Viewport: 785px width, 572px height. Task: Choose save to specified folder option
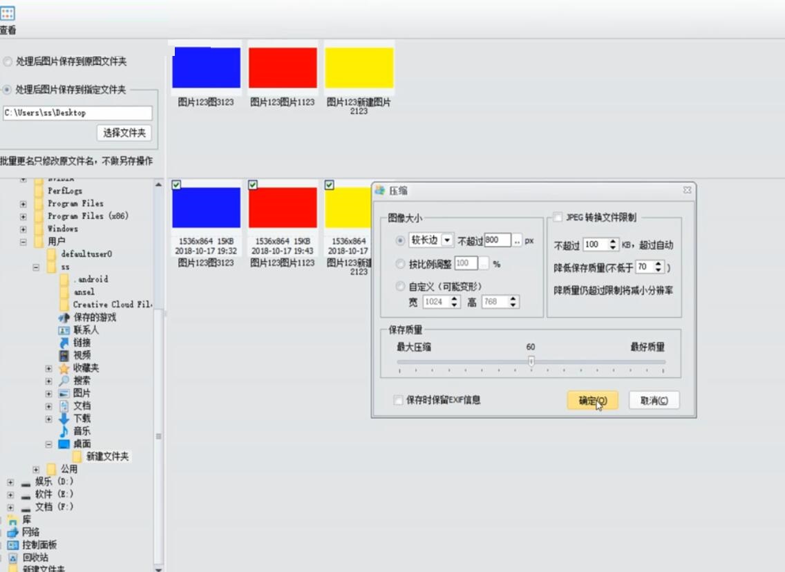[x=7, y=90]
